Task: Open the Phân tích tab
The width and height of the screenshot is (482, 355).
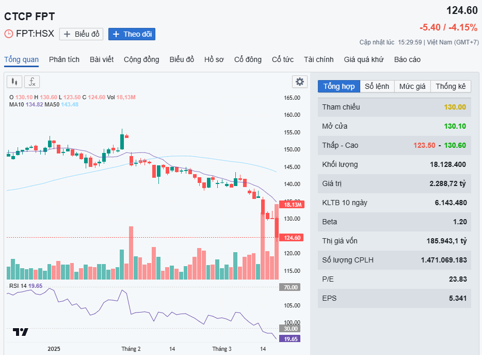Action: pyautogui.click(x=64, y=59)
